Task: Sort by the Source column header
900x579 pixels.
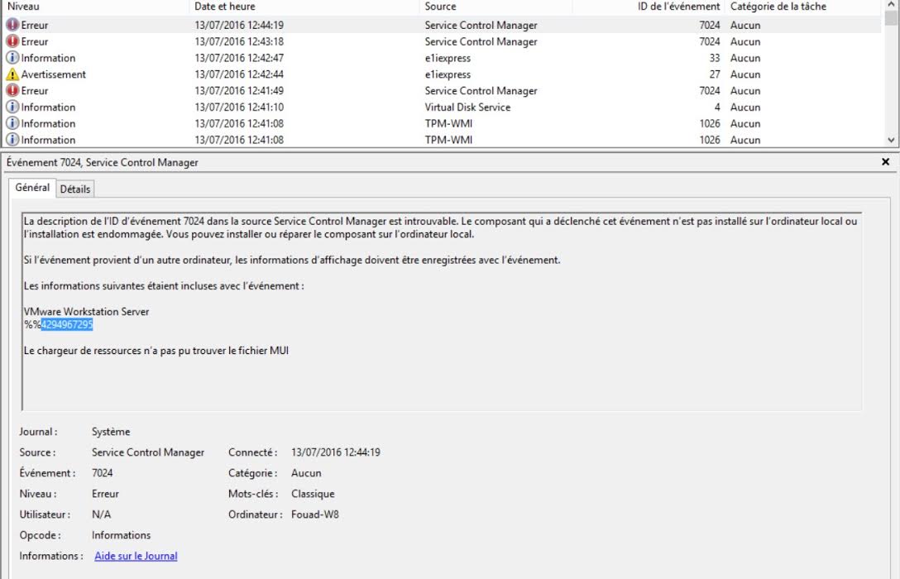Action: [x=440, y=7]
